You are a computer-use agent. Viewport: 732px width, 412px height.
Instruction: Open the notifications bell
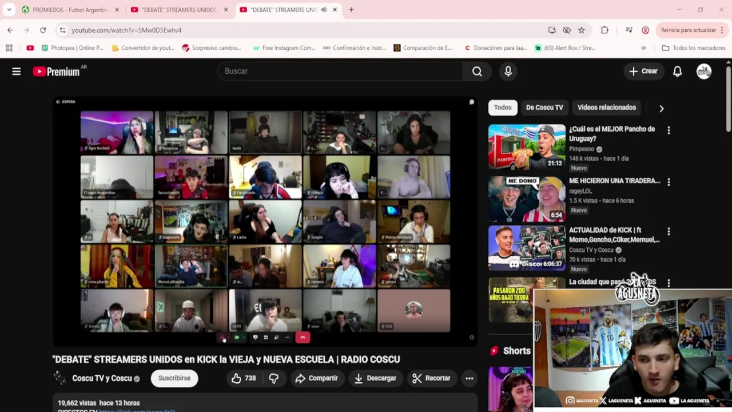677,71
